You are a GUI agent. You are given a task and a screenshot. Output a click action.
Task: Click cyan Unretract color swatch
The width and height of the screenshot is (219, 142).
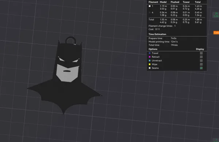[150, 61]
